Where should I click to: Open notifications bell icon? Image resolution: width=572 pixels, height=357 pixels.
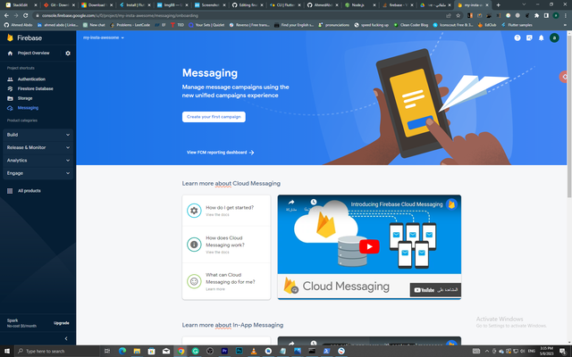click(542, 37)
